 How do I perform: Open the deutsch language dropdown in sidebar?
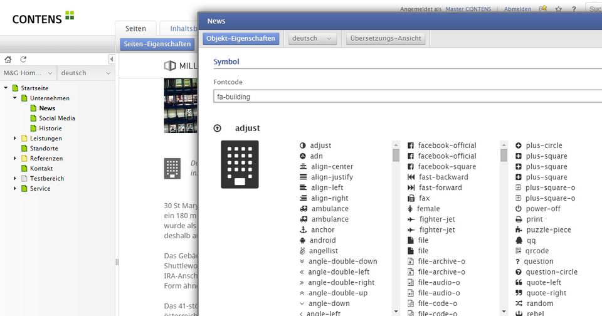coord(86,73)
